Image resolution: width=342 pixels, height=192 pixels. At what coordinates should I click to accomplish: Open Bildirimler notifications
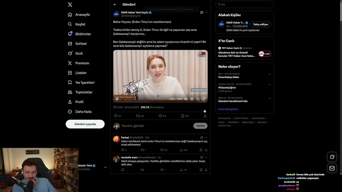[79, 34]
